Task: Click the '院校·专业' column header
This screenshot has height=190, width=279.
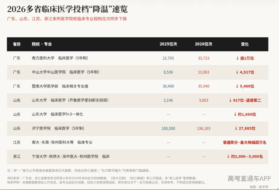Action: point(42,44)
